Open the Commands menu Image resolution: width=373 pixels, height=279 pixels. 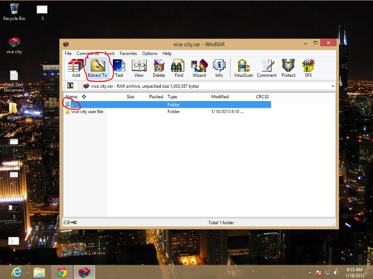pos(88,53)
